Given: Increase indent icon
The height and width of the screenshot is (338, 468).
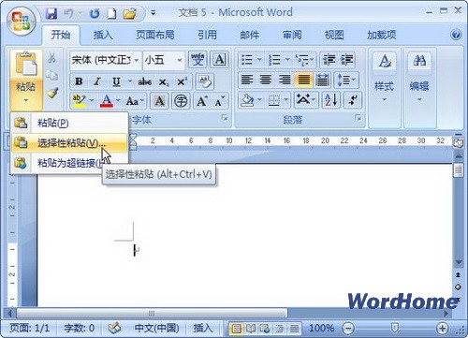Looking at the screenshot, I should [x=346, y=60].
